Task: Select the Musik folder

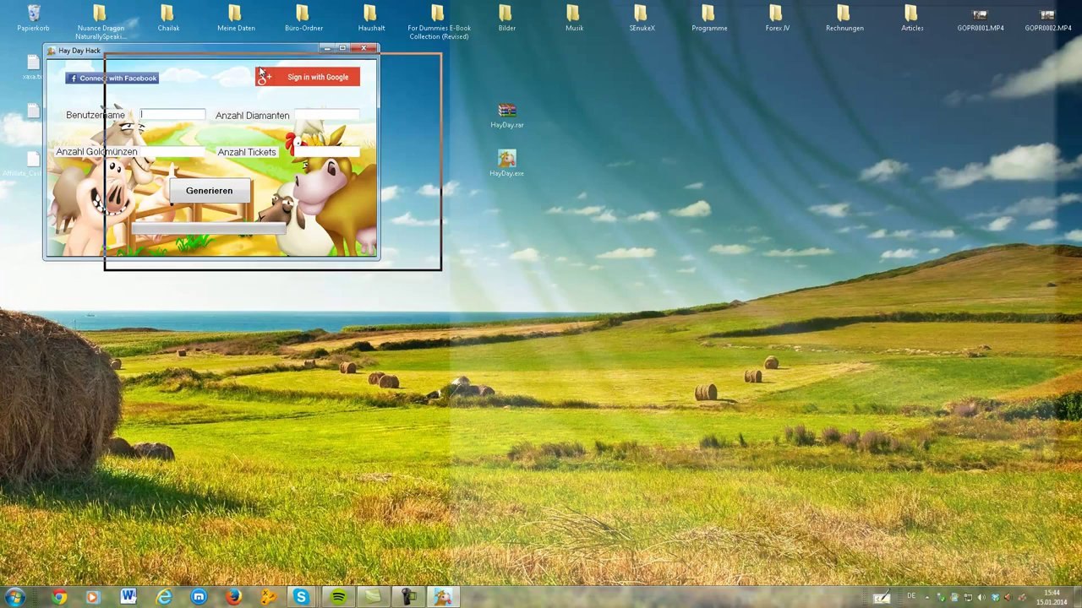Action: click(x=574, y=19)
